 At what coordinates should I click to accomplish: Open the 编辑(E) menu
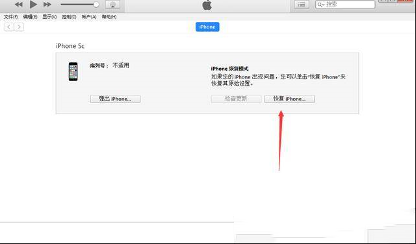point(31,17)
